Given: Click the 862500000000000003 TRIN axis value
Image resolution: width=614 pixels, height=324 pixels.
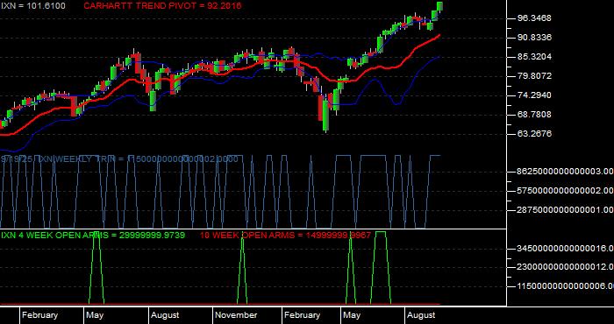Looking at the screenshot, I should pos(566,172).
